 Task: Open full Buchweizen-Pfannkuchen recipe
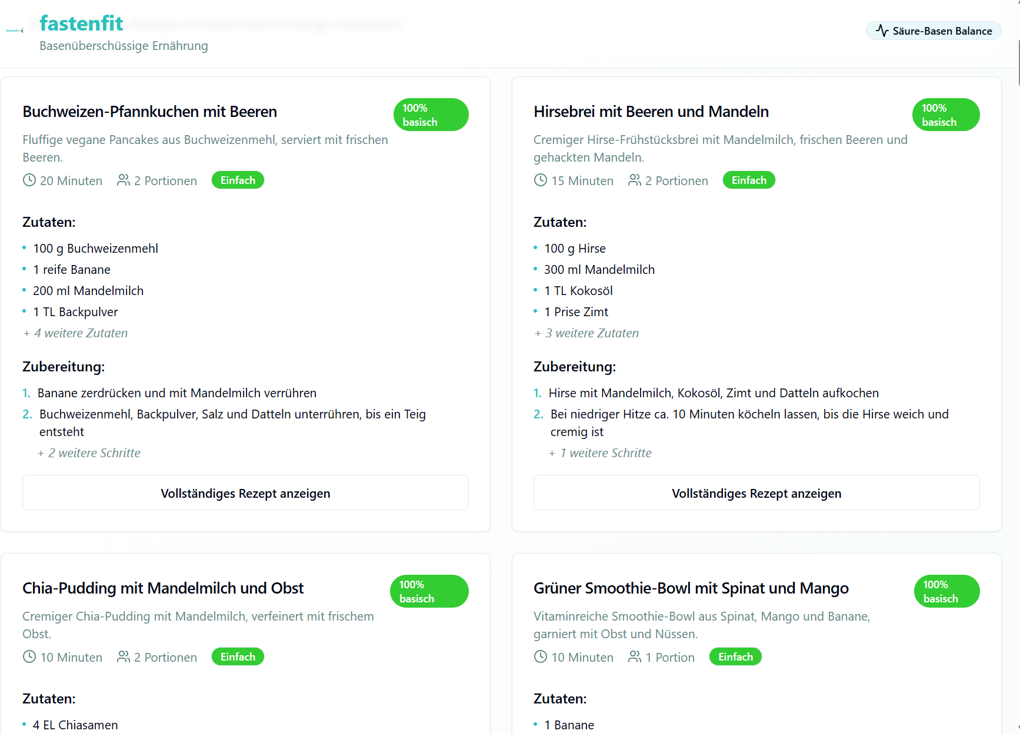point(245,492)
